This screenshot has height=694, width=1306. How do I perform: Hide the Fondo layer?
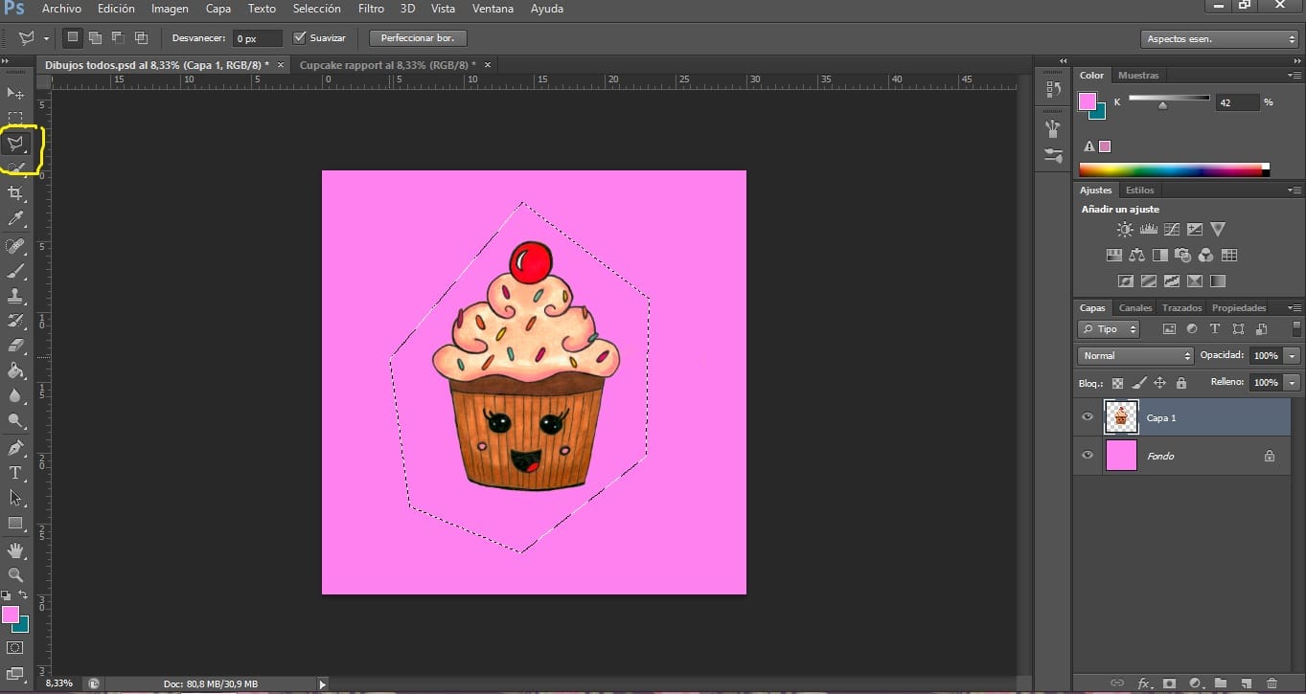[x=1087, y=456]
